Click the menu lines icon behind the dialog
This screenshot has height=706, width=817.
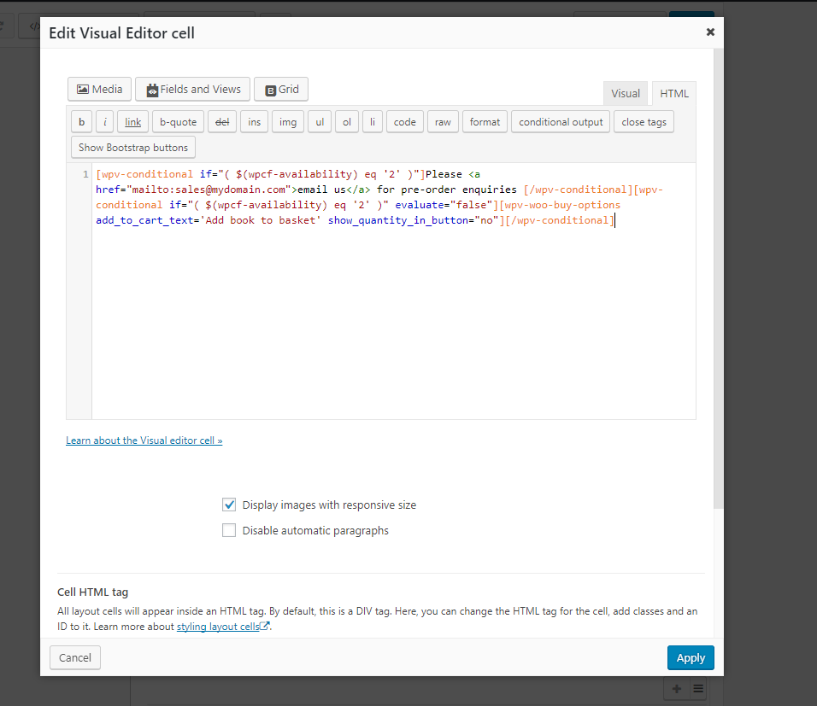(x=698, y=689)
